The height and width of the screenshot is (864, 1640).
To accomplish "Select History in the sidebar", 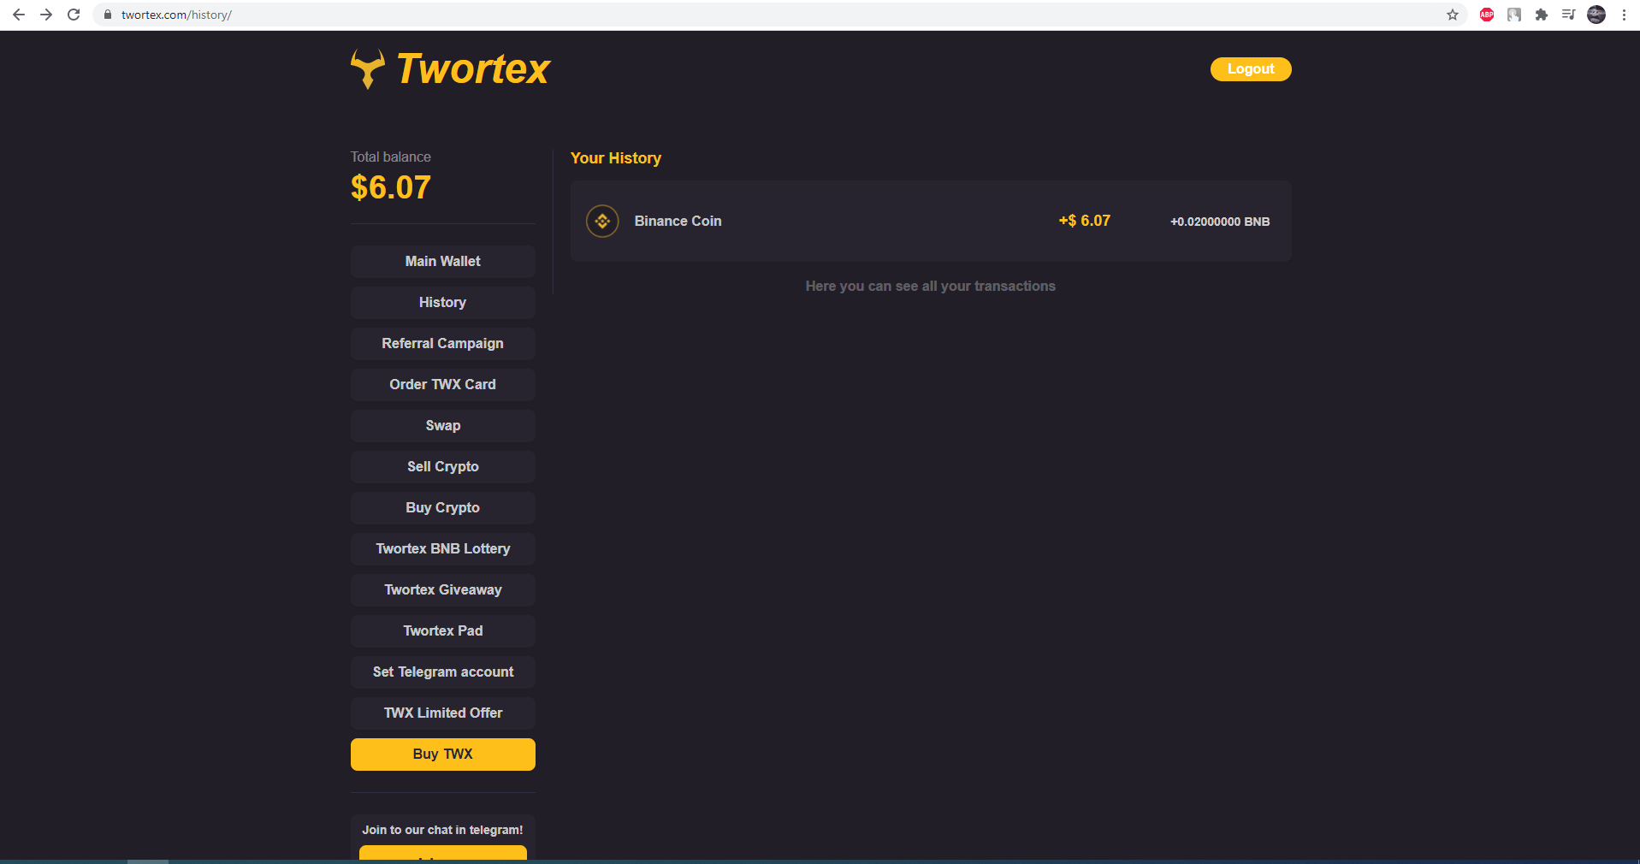I will click(x=443, y=303).
